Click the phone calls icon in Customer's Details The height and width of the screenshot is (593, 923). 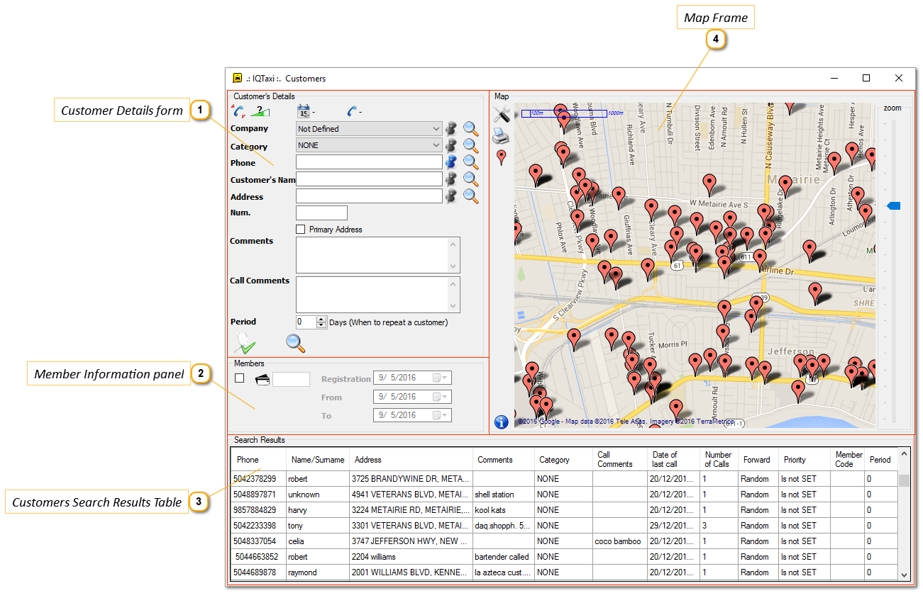[x=239, y=111]
